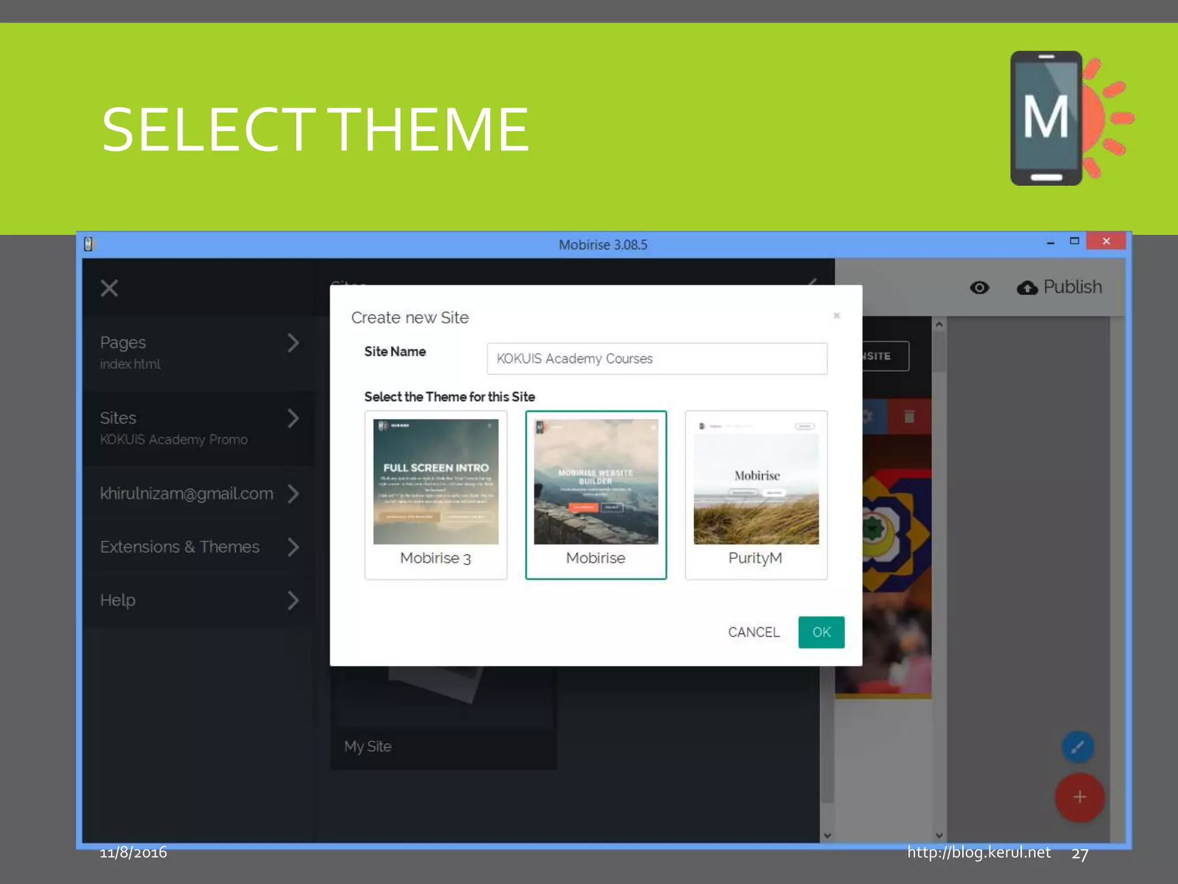Minimize the Mobirise window

pos(1050,242)
